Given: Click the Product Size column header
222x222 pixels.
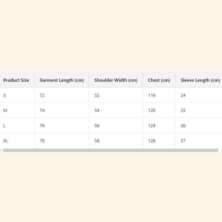Looking at the screenshot, I should pyautogui.click(x=16, y=80).
